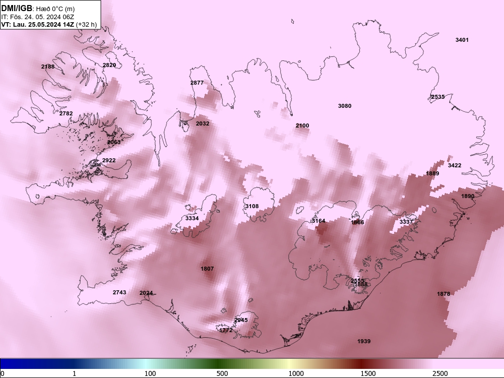Click the 500 tick label on the scale
Image resolution: width=504 pixels, height=378 pixels.
[x=222, y=373]
